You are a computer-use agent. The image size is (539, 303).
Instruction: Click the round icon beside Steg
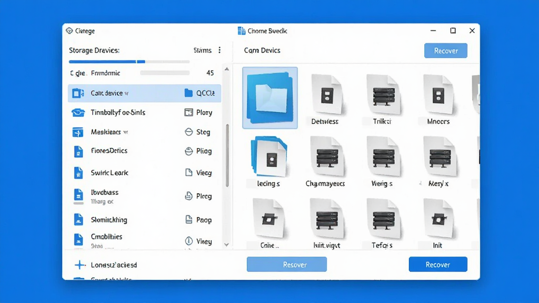click(x=189, y=132)
